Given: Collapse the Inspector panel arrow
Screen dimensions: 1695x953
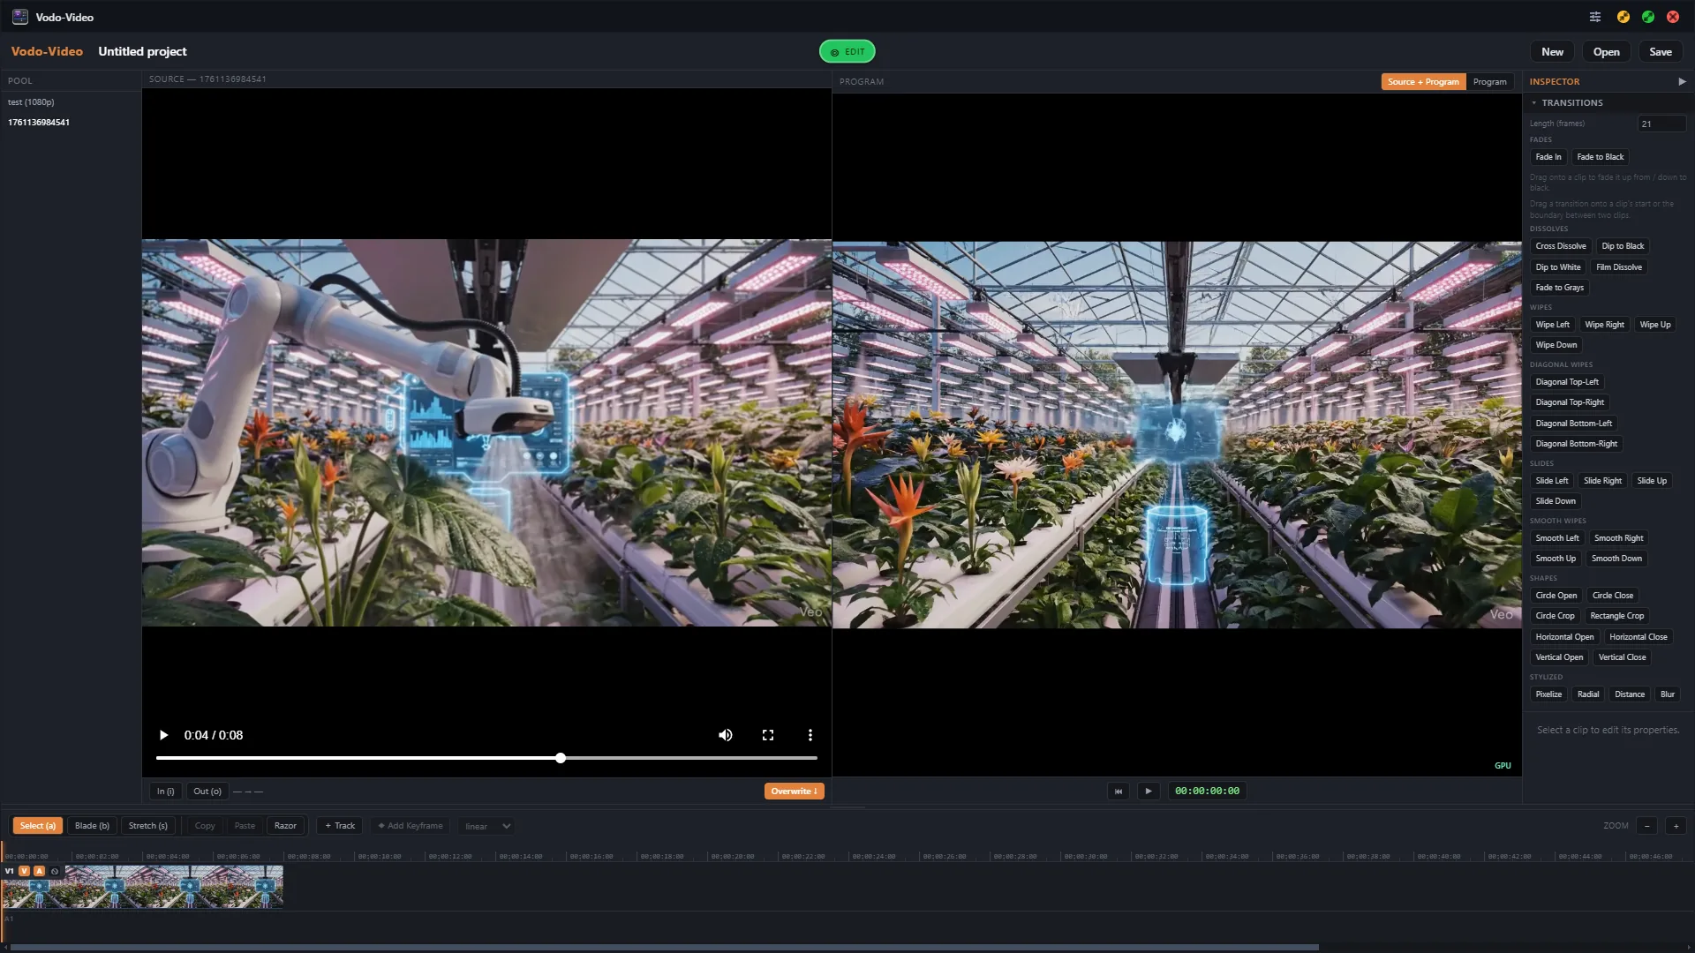Looking at the screenshot, I should (1682, 81).
